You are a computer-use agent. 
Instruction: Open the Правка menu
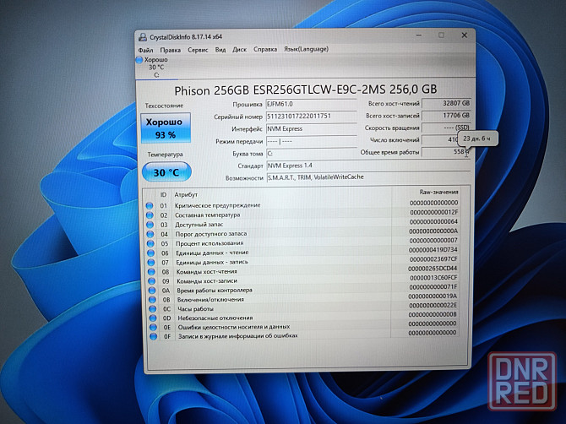click(171, 50)
